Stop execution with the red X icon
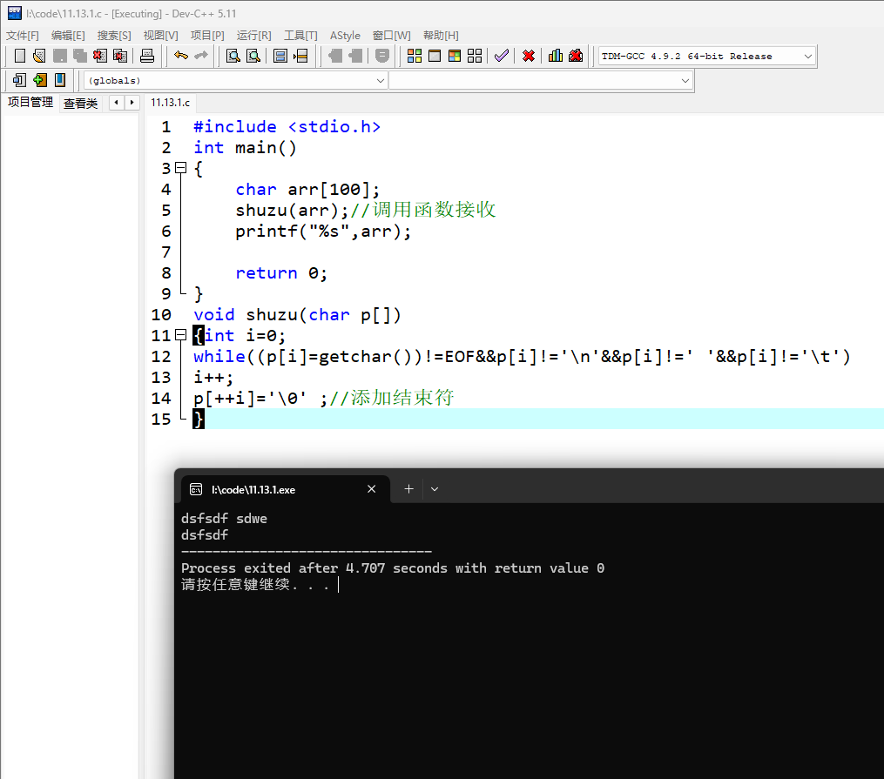 [x=529, y=56]
